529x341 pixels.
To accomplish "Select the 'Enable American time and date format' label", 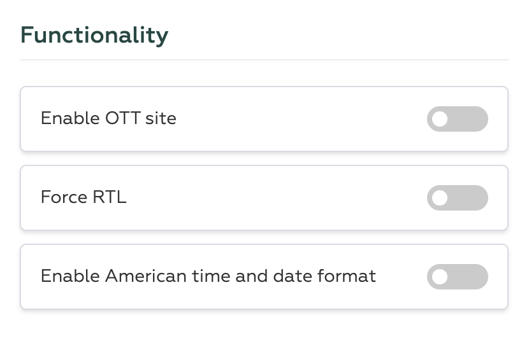I will [x=208, y=276].
